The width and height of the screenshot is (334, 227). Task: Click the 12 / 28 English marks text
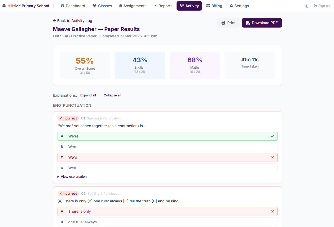point(140,72)
